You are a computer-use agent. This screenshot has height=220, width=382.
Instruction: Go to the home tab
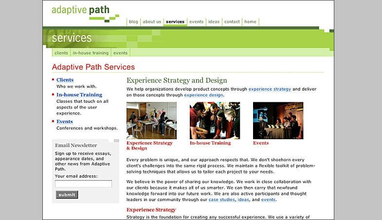250,22
